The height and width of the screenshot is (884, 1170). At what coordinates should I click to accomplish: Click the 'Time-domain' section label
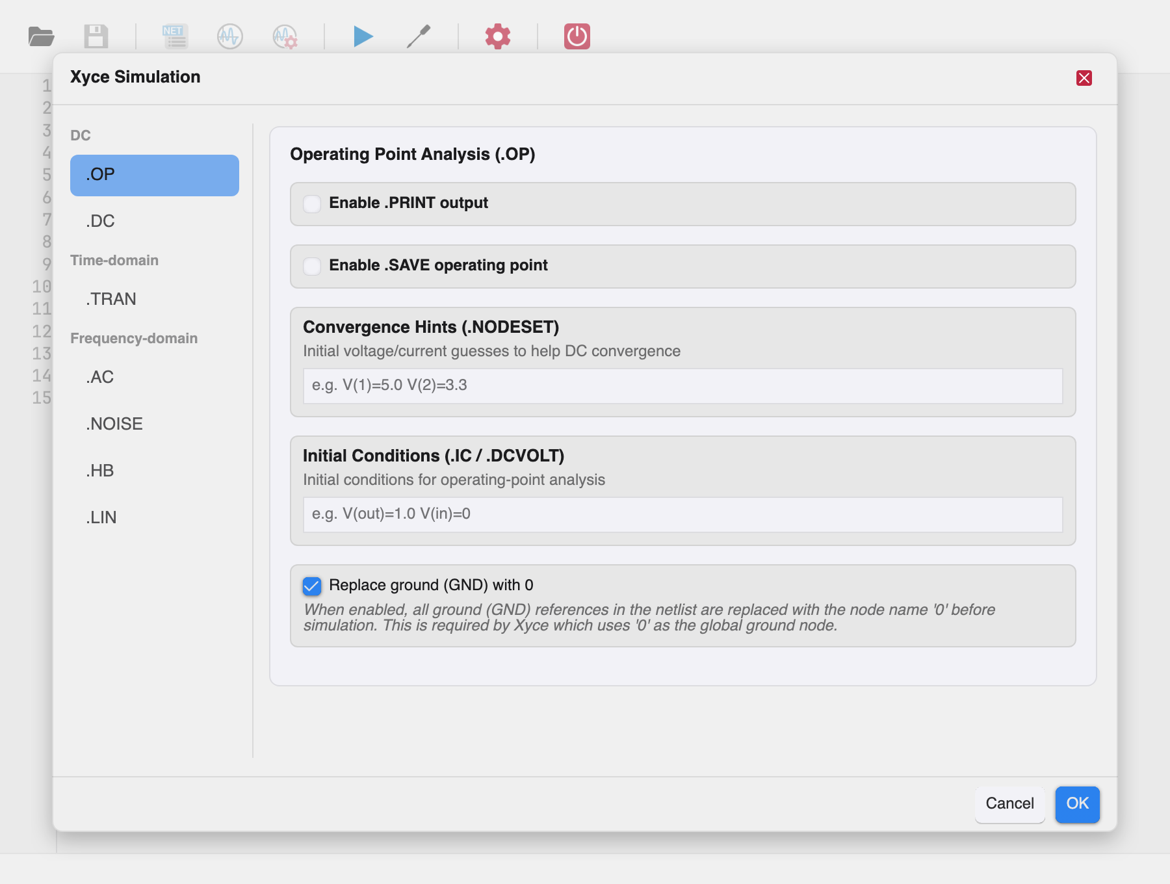[114, 261]
